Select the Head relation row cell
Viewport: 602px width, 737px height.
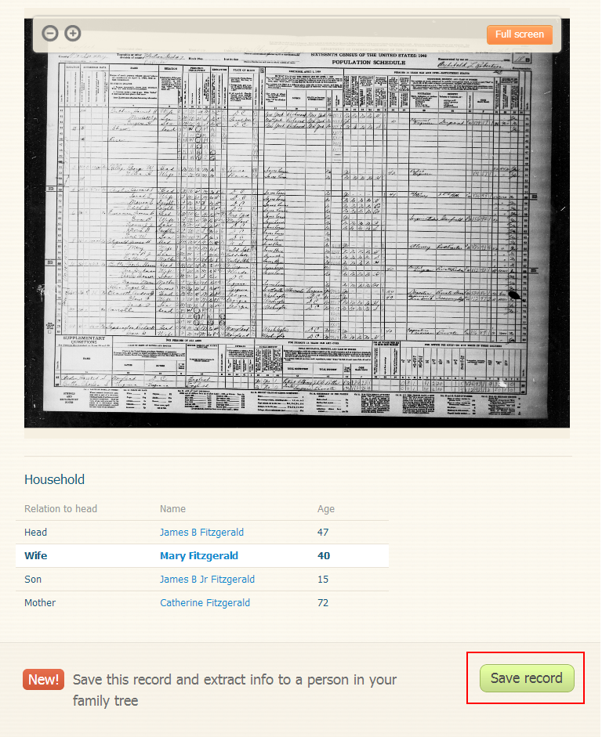pyautogui.click(x=36, y=532)
